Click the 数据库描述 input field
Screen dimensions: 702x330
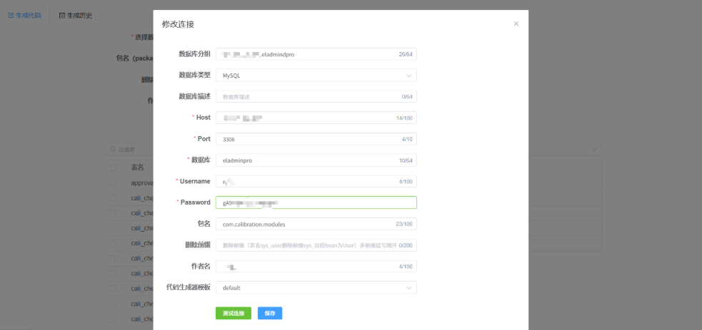coord(316,96)
